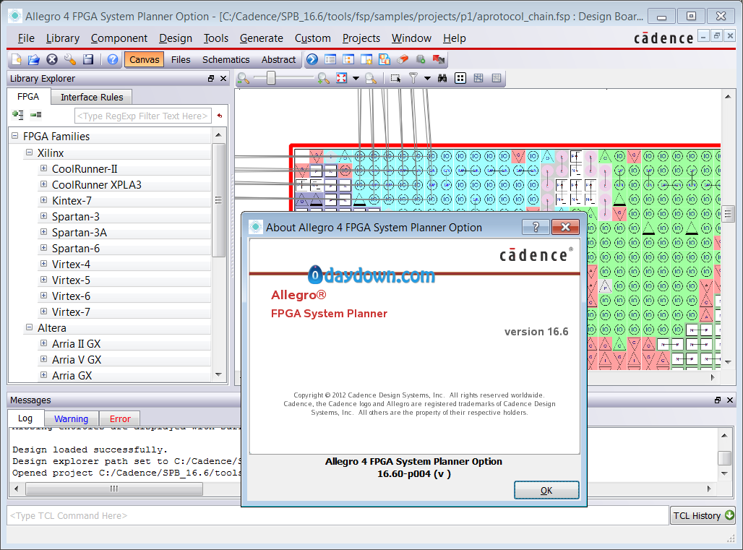Click the red clear filter arrow icon

click(220, 116)
